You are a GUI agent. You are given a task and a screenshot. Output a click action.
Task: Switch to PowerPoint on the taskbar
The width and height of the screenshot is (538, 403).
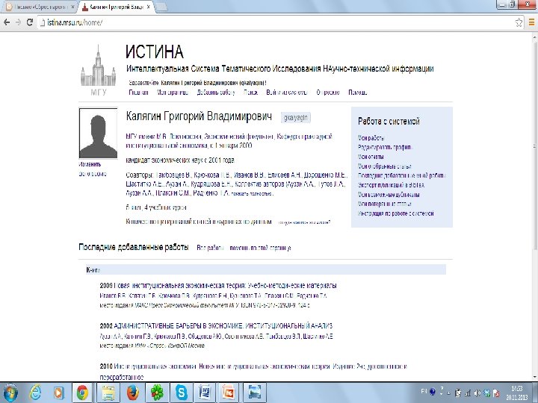[229, 393]
